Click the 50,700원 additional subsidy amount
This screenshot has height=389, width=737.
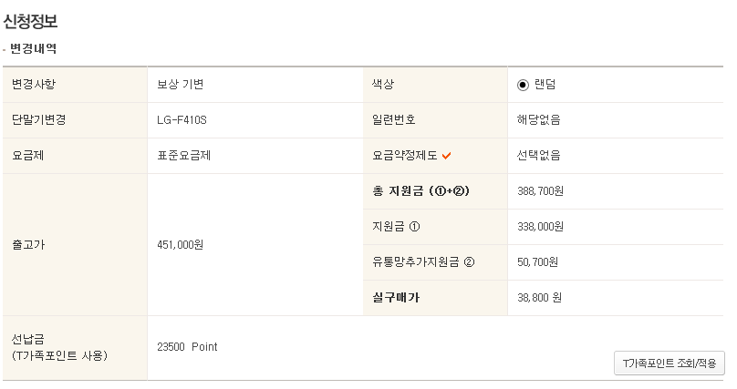(x=537, y=262)
